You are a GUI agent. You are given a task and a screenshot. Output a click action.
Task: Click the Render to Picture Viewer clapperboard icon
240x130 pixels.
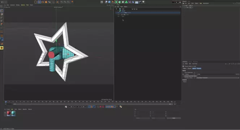tap(177, 2)
